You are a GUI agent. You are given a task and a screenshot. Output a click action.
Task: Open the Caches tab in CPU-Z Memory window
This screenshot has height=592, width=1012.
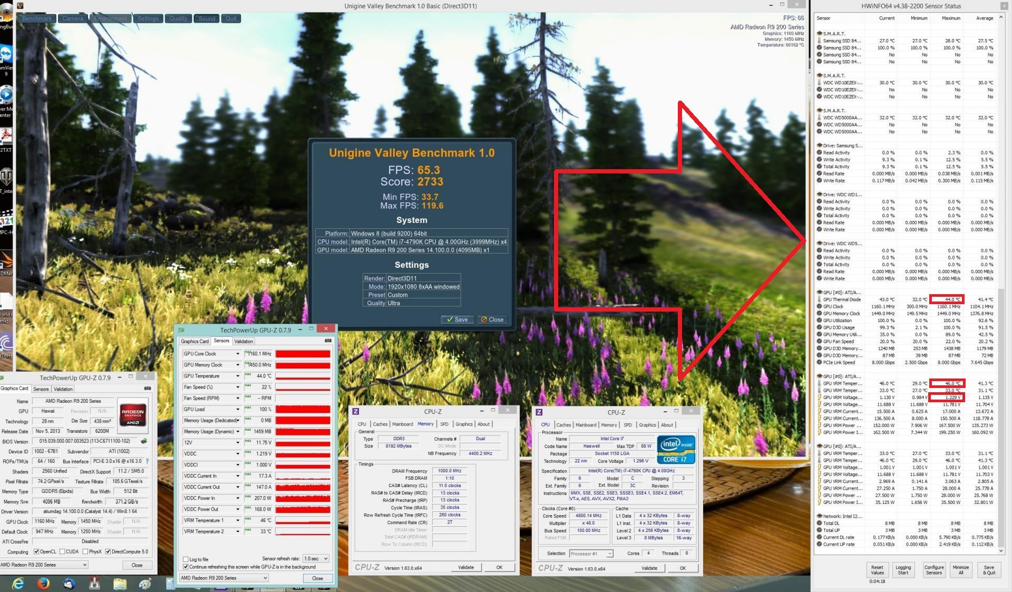click(x=380, y=424)
